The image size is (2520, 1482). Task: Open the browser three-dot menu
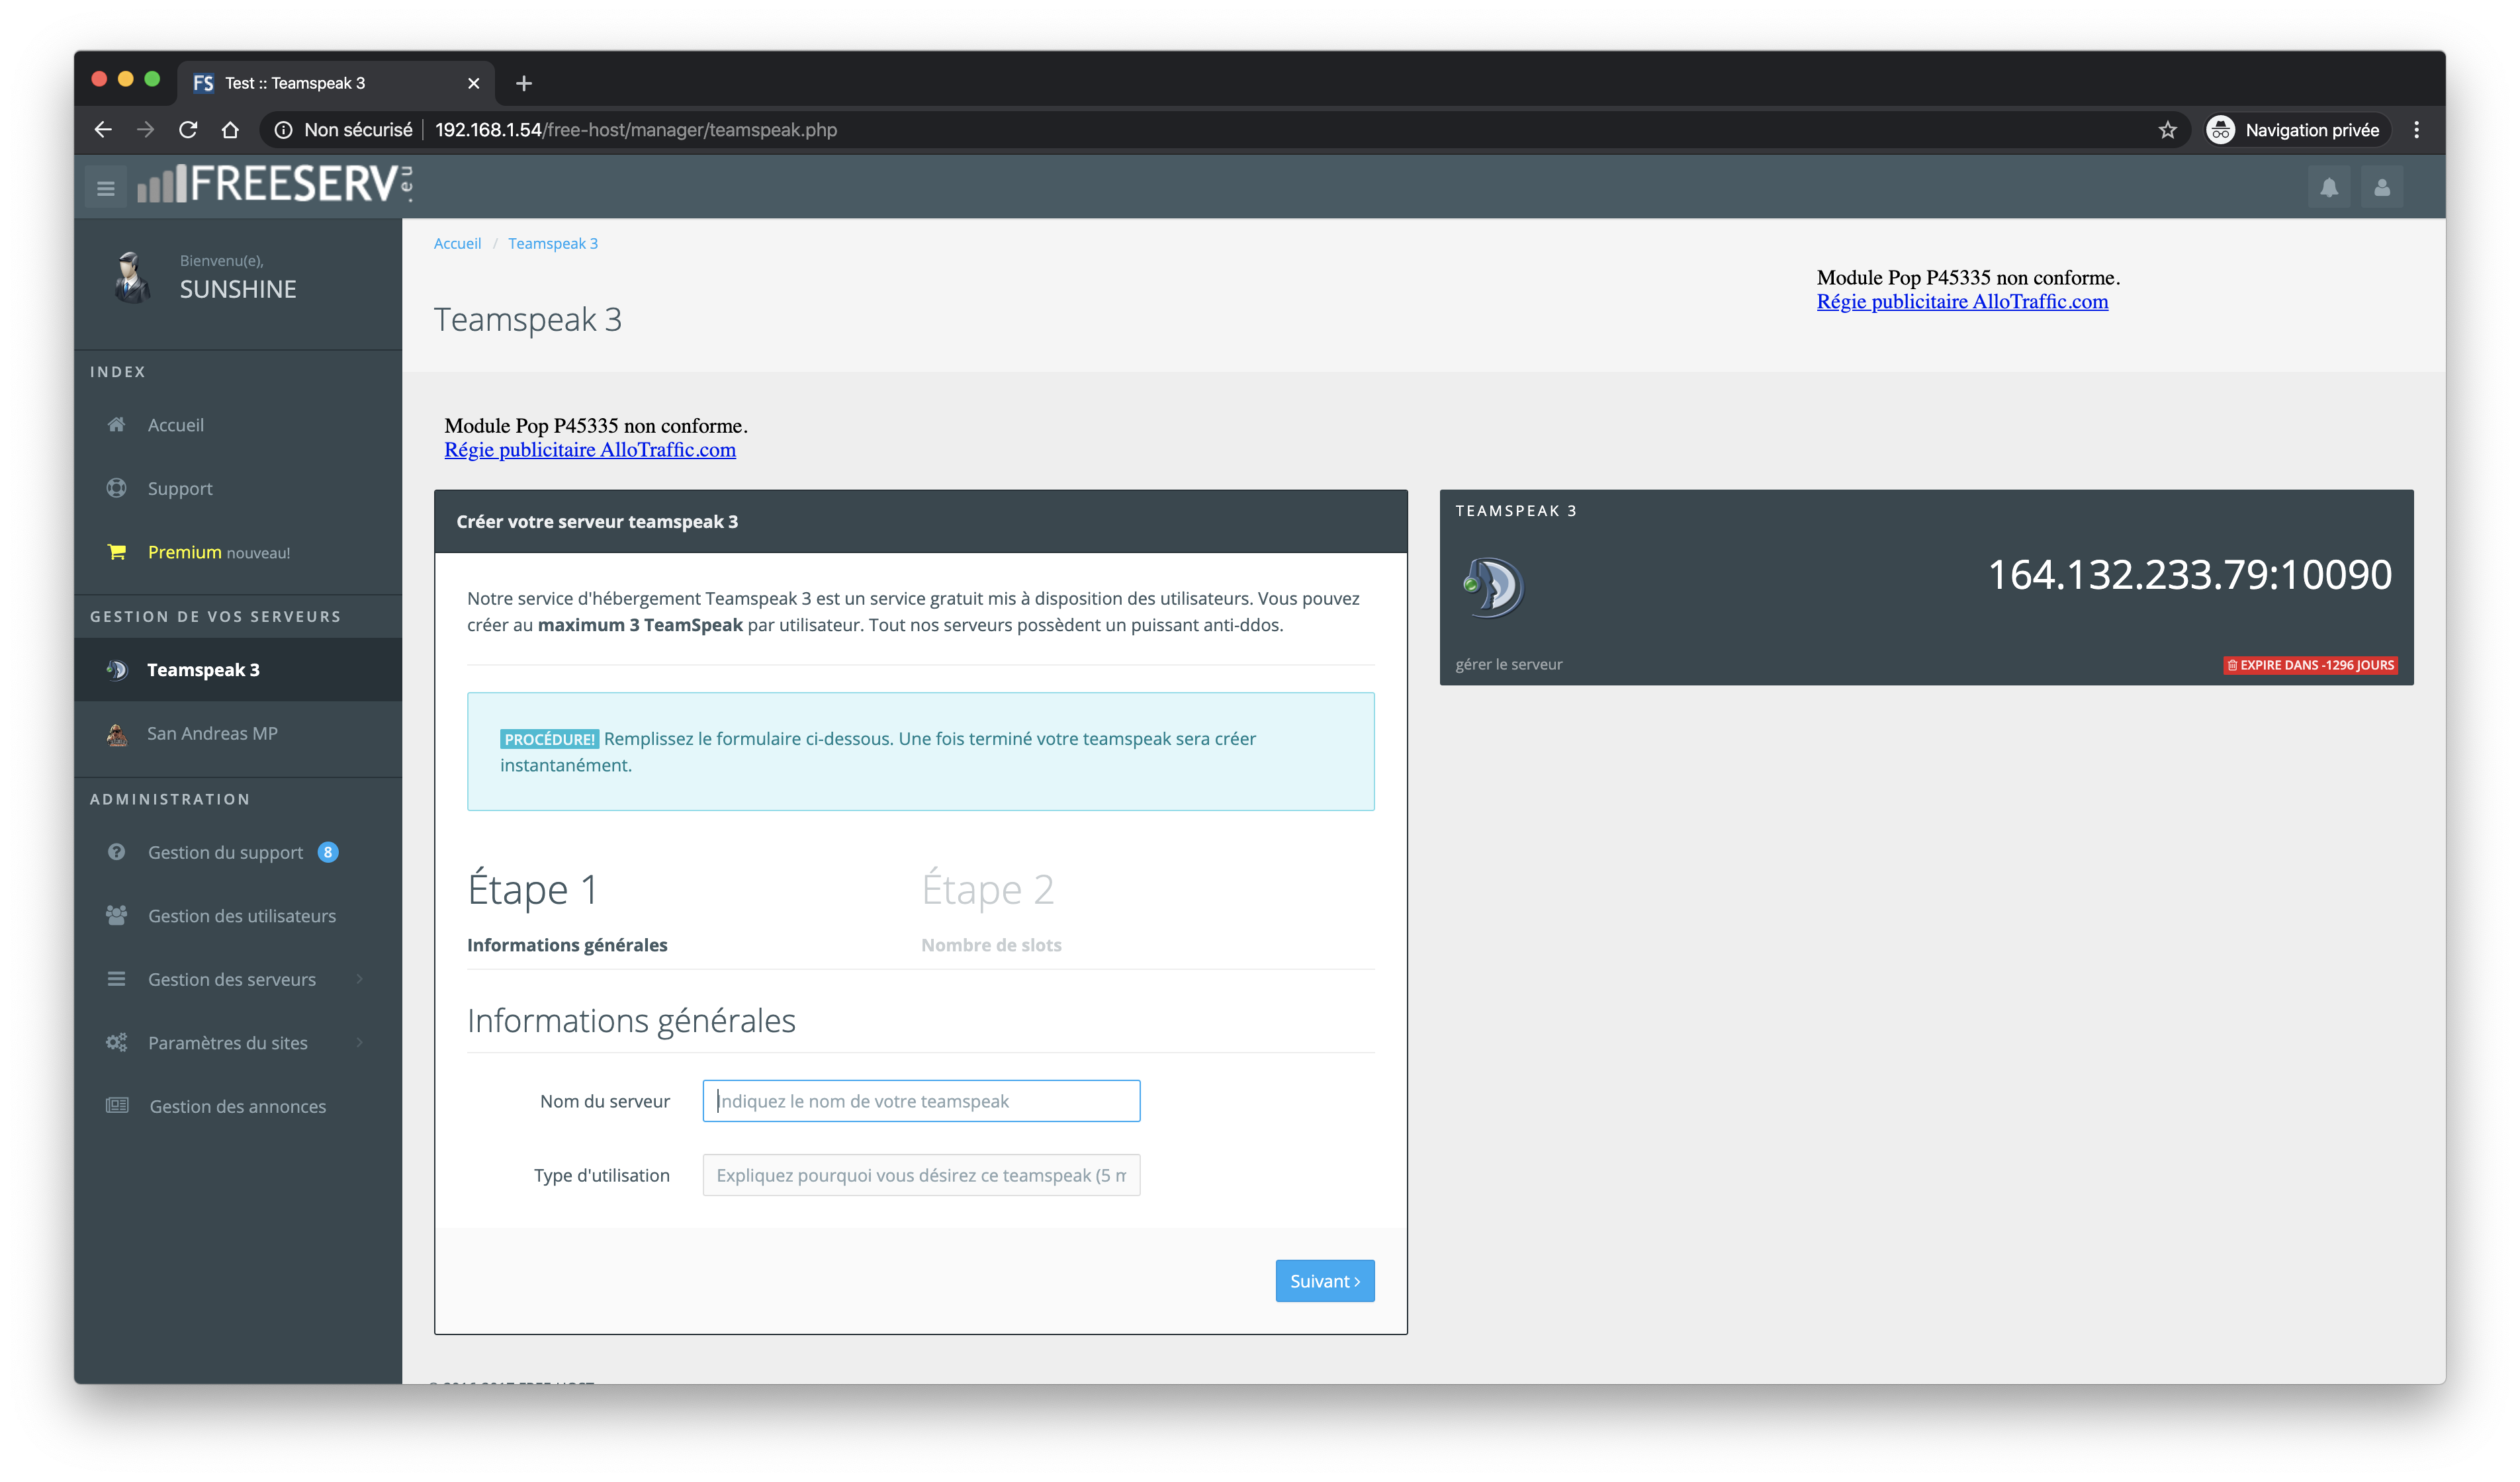pos(2416,130)
